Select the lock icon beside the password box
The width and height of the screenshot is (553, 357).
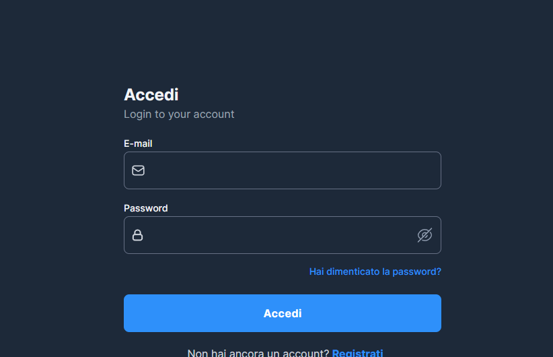[137, 235]
